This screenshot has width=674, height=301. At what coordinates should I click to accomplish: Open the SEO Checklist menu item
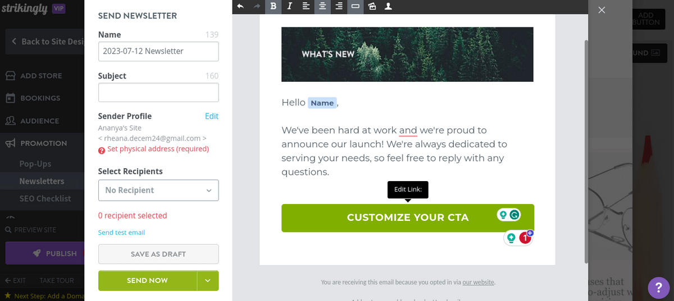tap(45, 198)
